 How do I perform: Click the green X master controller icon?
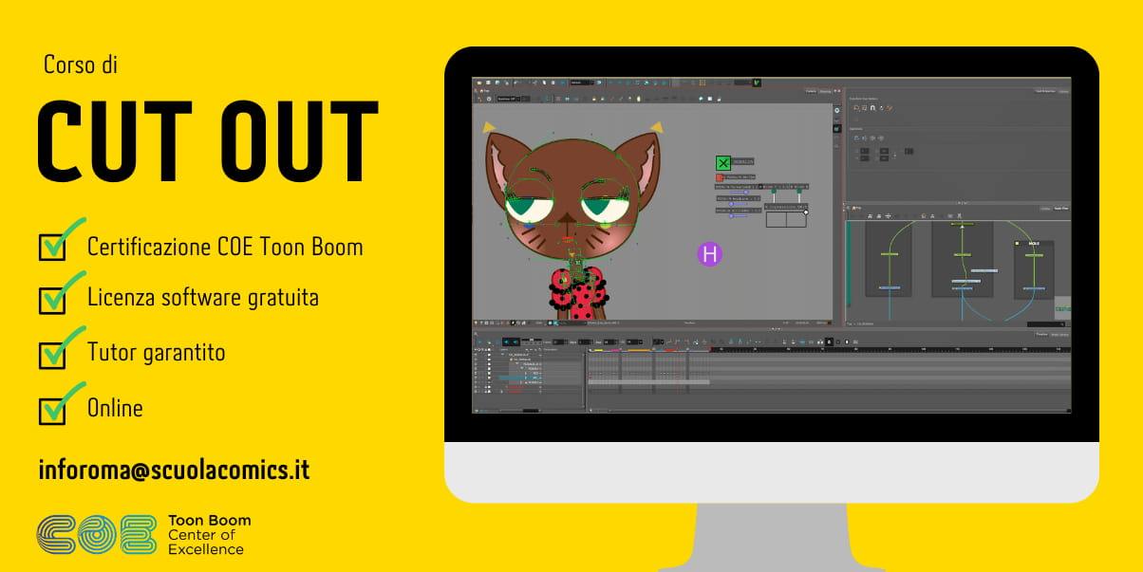coord(723,163)
